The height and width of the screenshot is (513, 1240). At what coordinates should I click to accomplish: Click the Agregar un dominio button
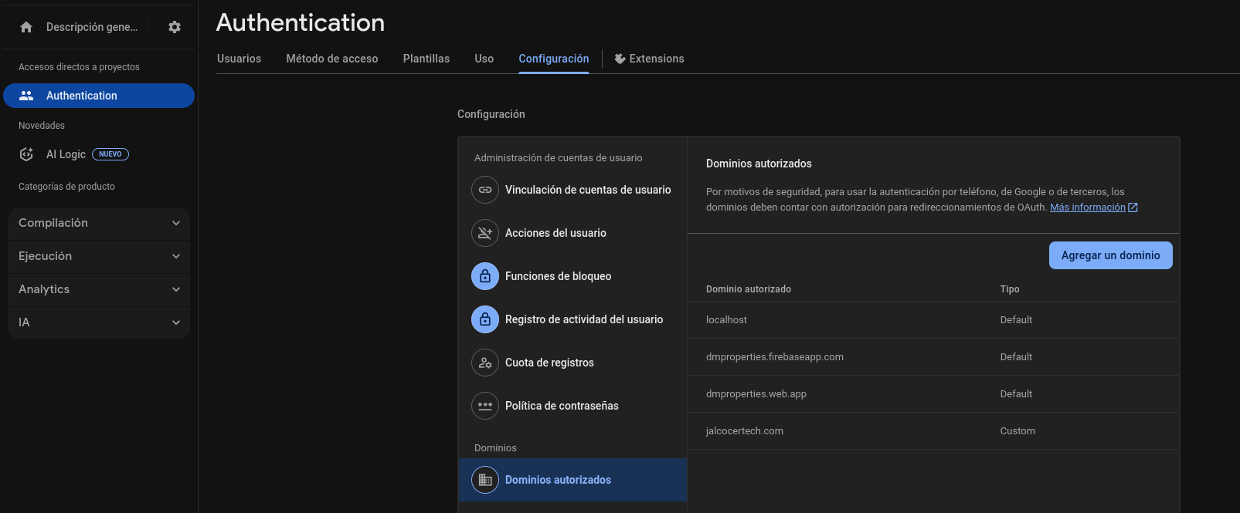[x=1110, y=255]
